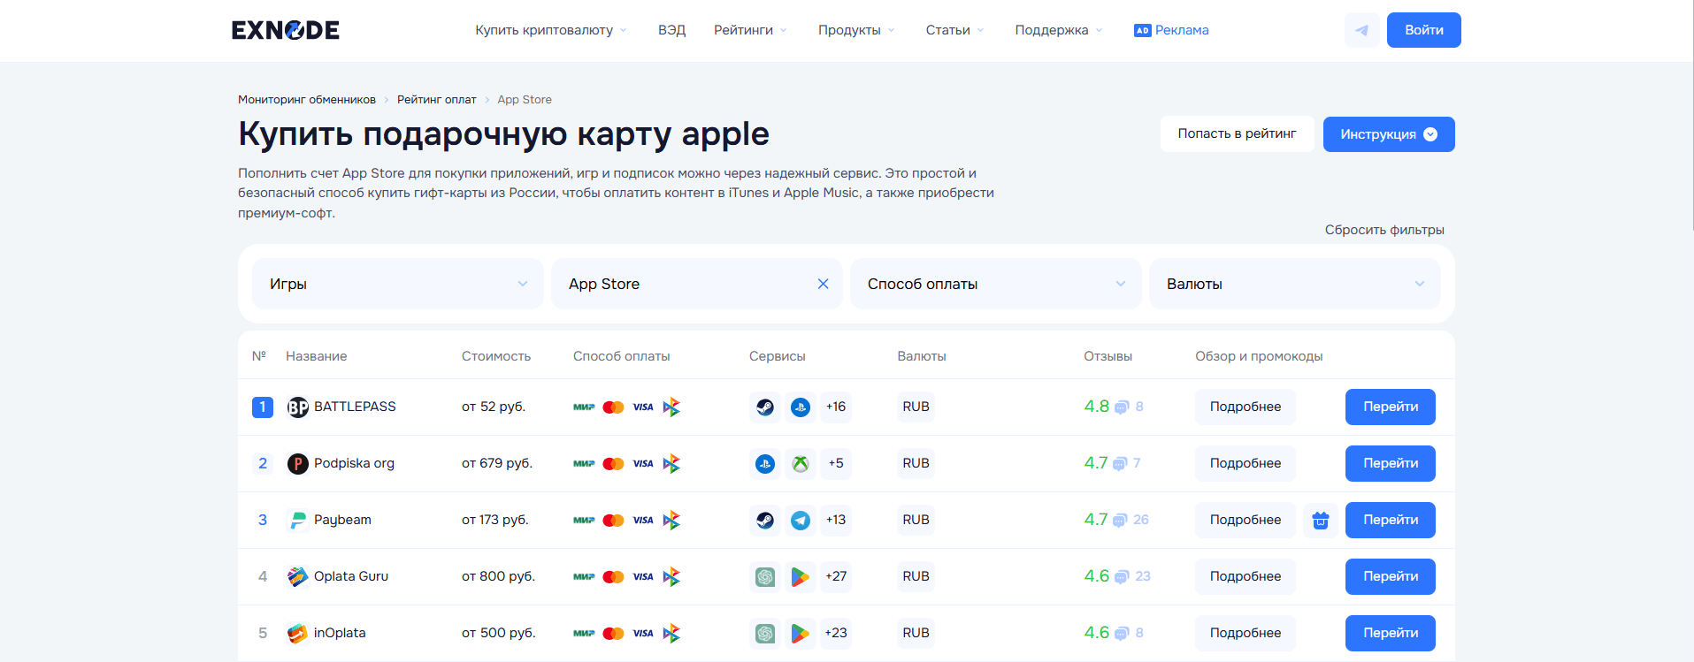Expand the Инструкция button
1694x662 pixels.
coord(1388,134)
